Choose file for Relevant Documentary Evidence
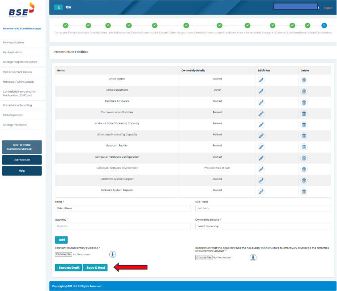This screenshot has height=291, width=337. coord(63,254)
